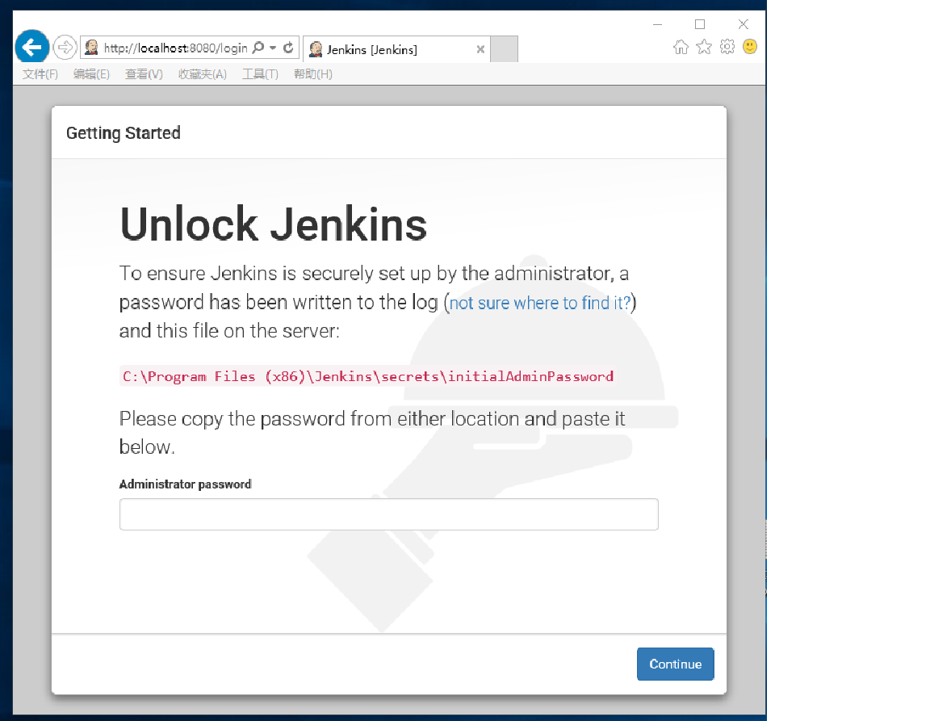Refresh the page with reload icon
Image resolution: width=930 pixels, height=721 pixels.
pyautogui.click(x=288, y=48)
